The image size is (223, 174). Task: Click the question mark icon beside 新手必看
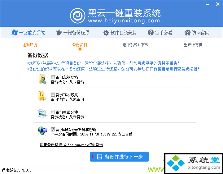coord(151,33)
